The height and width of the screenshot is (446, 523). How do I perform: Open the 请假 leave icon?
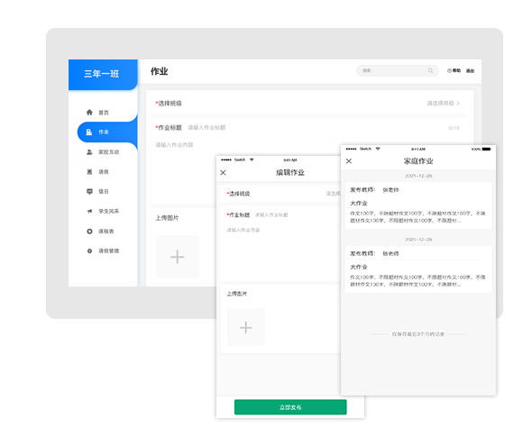89,172
